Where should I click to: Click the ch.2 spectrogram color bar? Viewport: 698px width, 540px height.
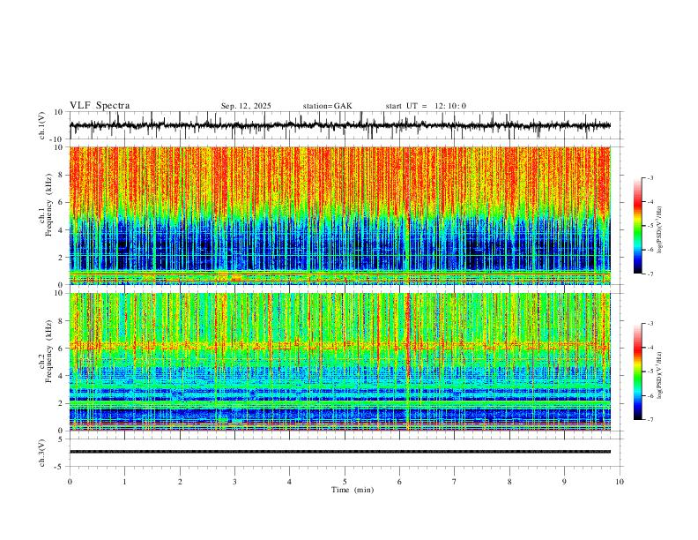(638, 371)
